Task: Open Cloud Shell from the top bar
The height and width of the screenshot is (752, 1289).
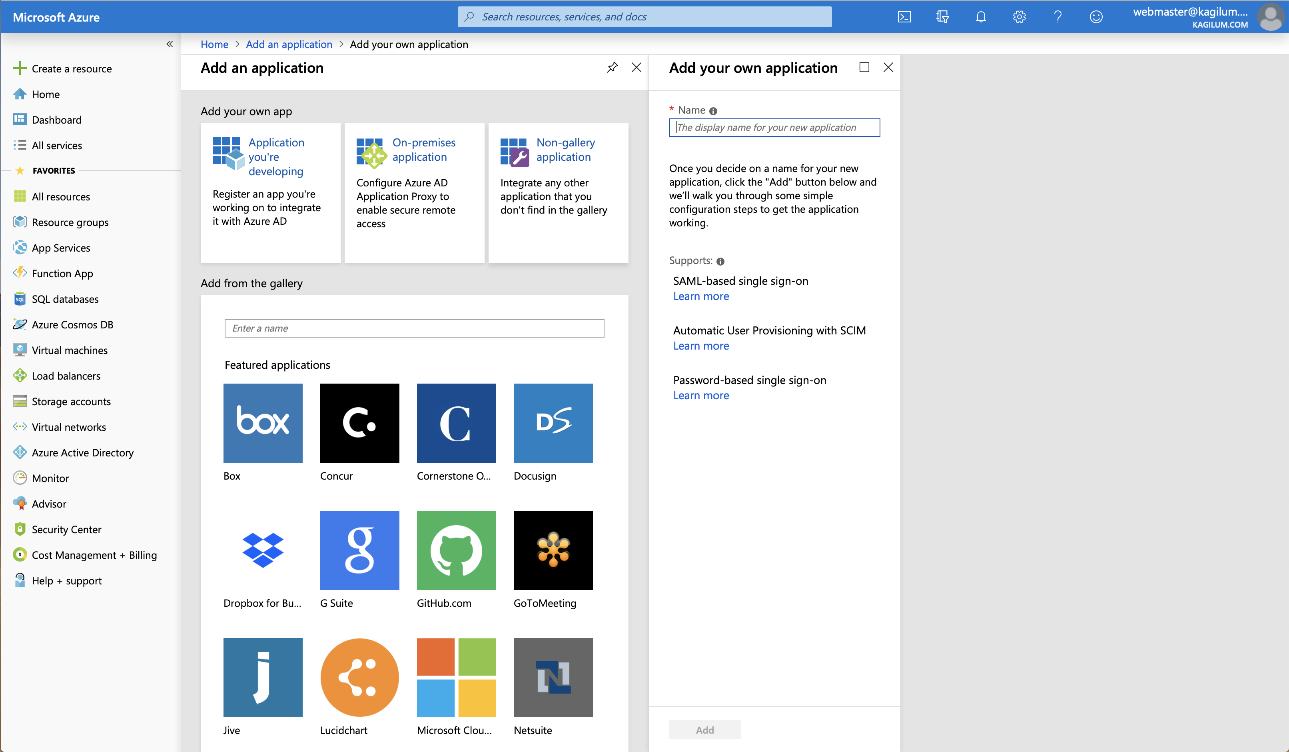Action: point(904,17)
